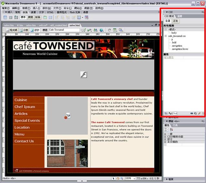Click the Refresh Design View icon
This screenshot has width=206, height=183.
[x=109, y=30]
